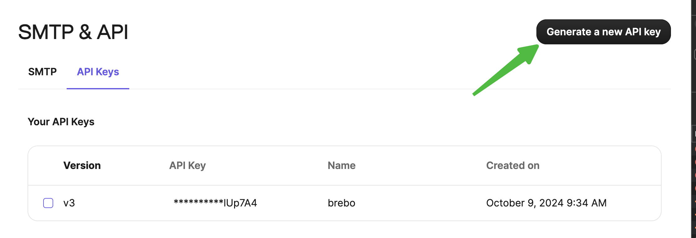The height and width of the screenshot is (238, 696).
Task: Click the Version column header
Action: pos(82,166)
